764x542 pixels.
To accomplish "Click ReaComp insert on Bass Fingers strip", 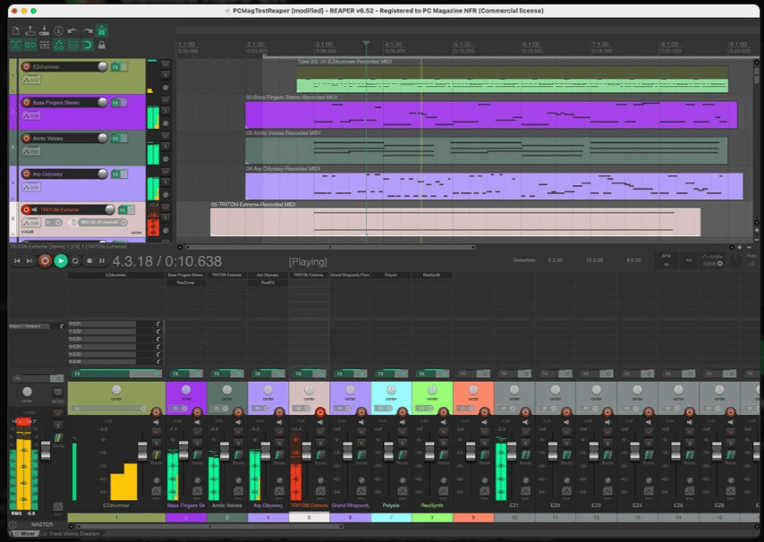I will pos(186,283).
